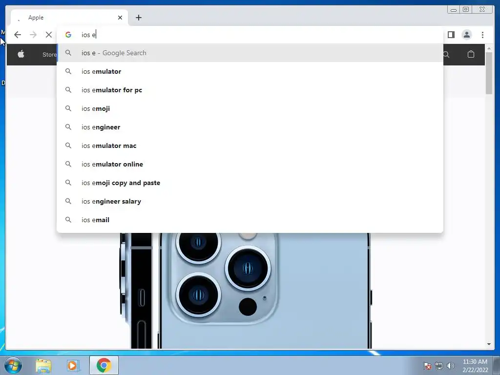The width and height of the screenshot is (500, 375).
Task: Click the Chrome taskbar icon
Action: tap(104, 365)
